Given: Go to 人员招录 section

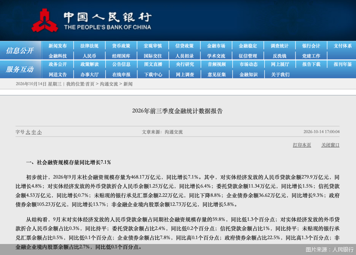Looking at the screenshot, I should point(184,56).
